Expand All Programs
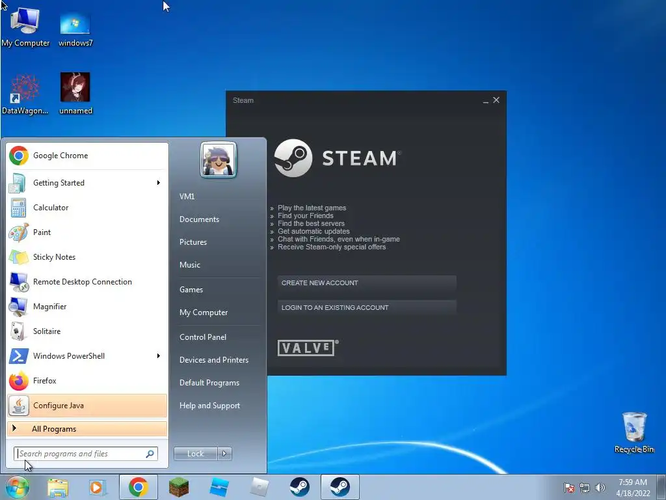Screen dimensions: 666x500 (x=87, y=428)
